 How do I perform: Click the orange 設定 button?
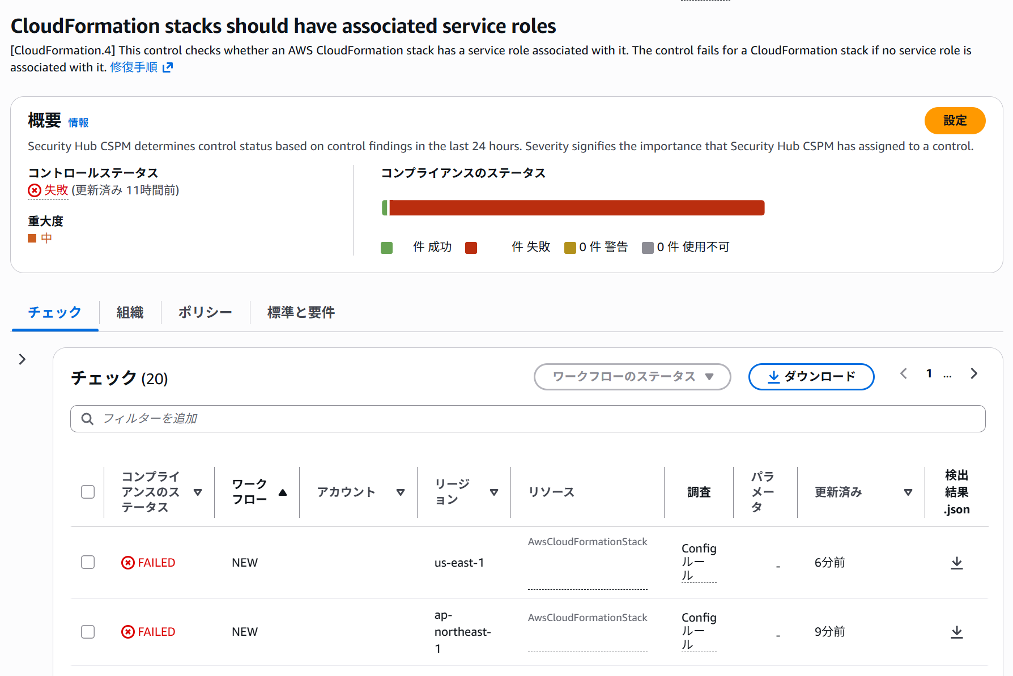pyautogui.click(x=955, y=121)
